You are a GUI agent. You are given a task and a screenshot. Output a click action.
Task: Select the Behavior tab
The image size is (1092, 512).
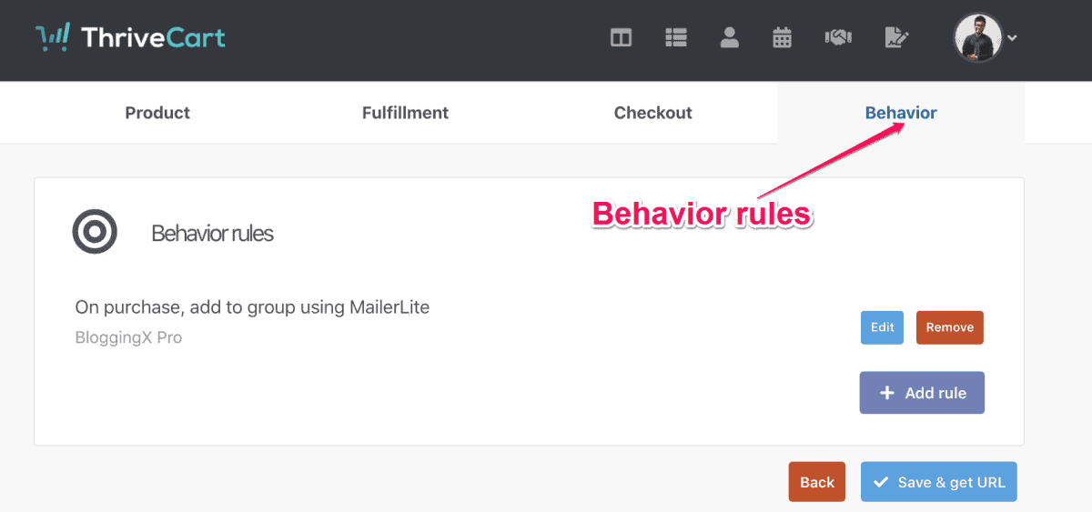coord(901,113)
